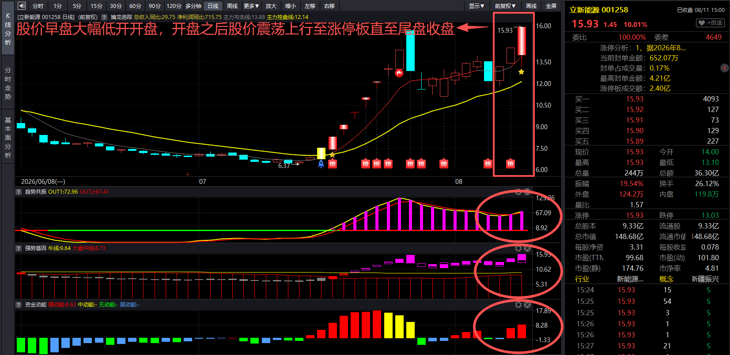Select the 5分 period tab
The image size is (730, 355).
coord(77,6)
